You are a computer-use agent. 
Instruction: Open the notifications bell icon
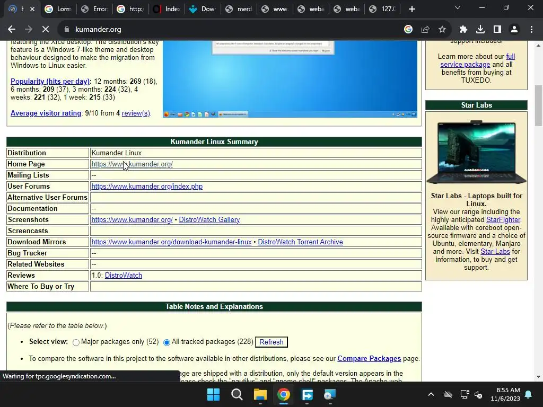(529, 394)
